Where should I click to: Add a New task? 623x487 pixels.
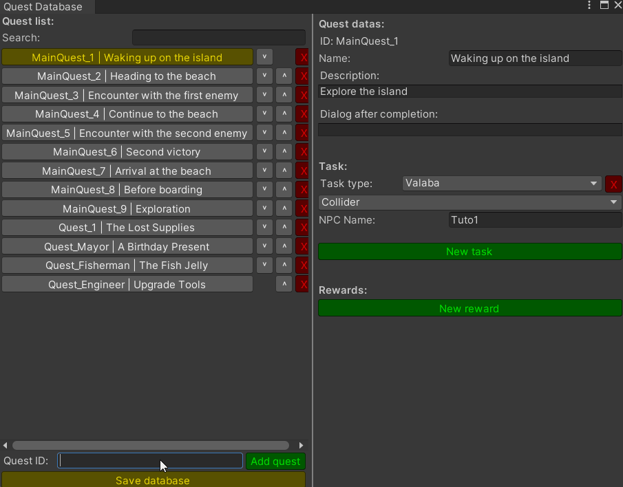470,252
